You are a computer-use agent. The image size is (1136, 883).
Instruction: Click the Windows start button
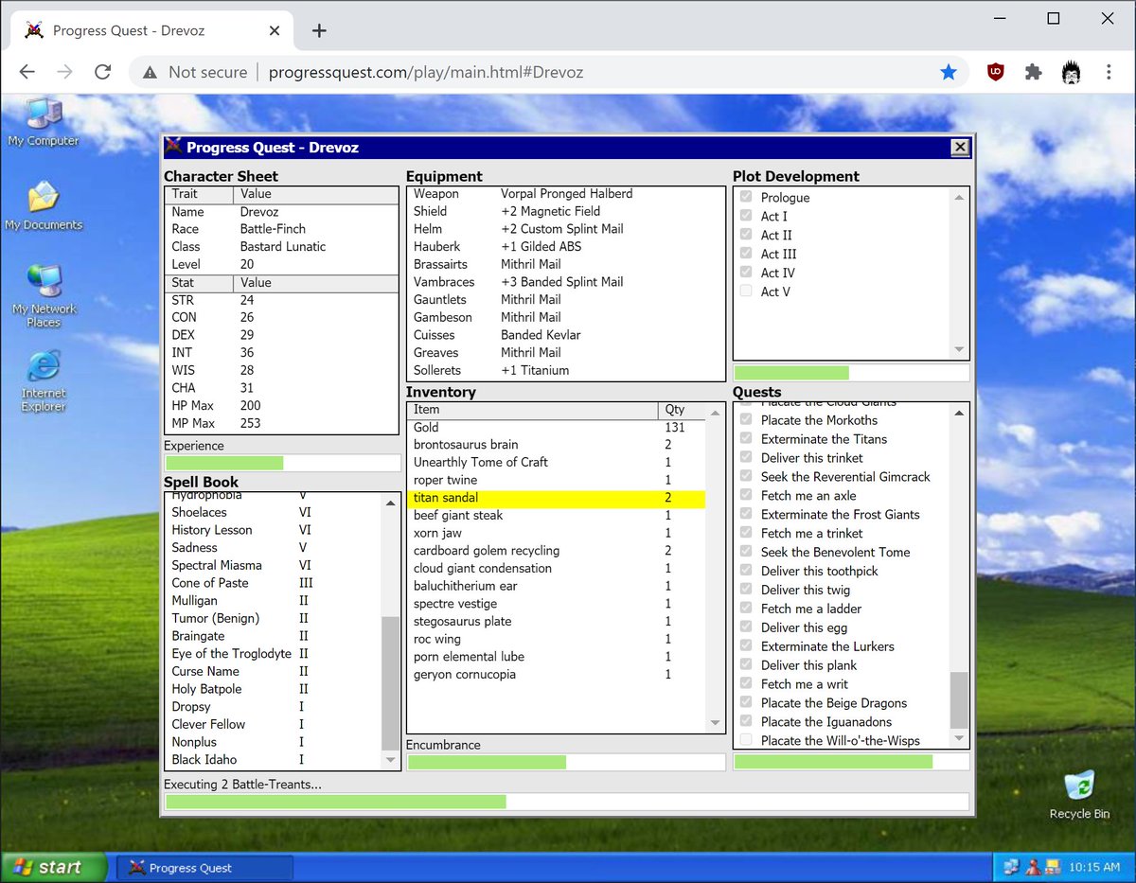coord(49,867)
